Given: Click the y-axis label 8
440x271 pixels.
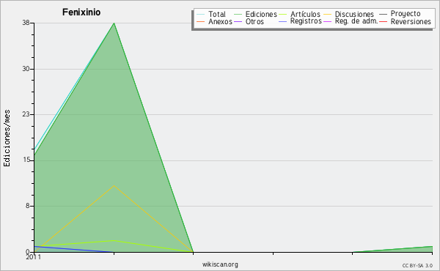Looking at the screenshot, I should [28, 206].
